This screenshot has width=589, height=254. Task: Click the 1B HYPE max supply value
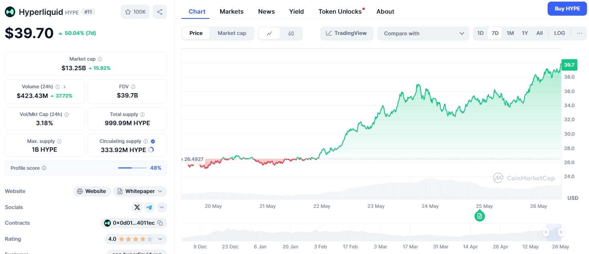(x=45, y=150)
